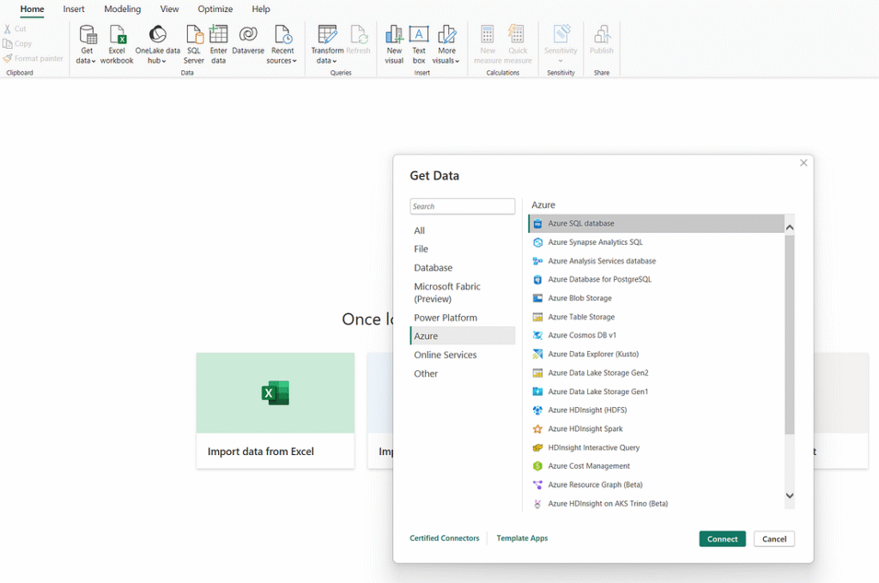This screenshot has width=879, height=583.
Task: Select Microsoft Fabric (Preview) category
Action: 463,293
